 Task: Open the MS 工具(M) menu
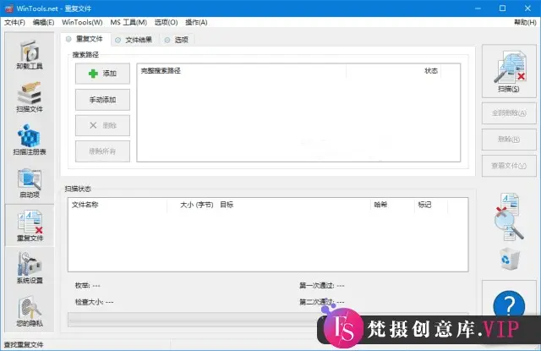128,23
